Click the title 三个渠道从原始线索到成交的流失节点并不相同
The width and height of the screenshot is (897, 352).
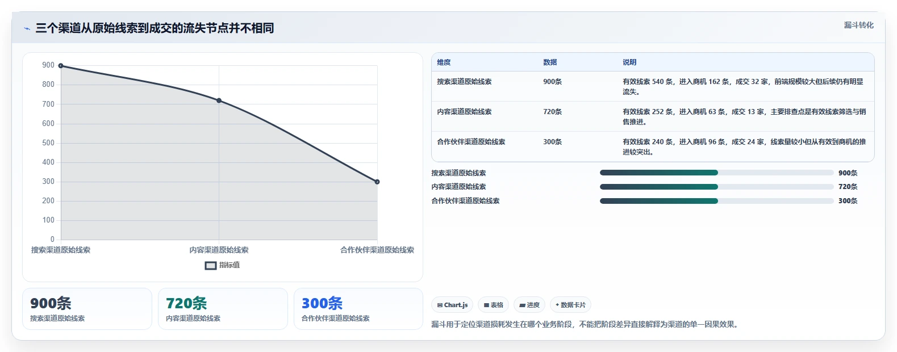tap(155, 28)
